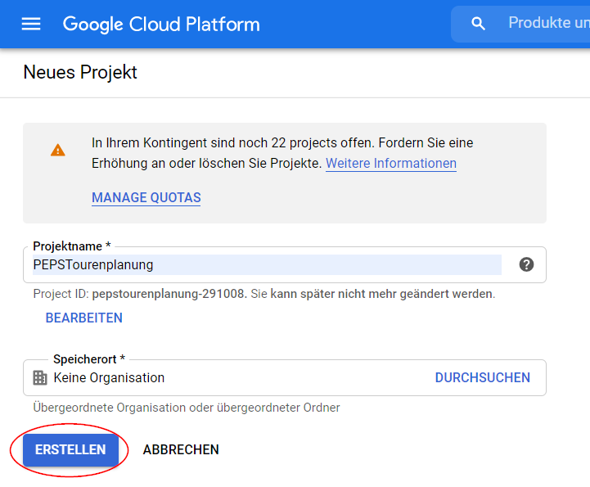Open the Weitere Informationen link
The height and width of the screenshot is (487, 590).
pyautogui.click(x=390, y=163)
